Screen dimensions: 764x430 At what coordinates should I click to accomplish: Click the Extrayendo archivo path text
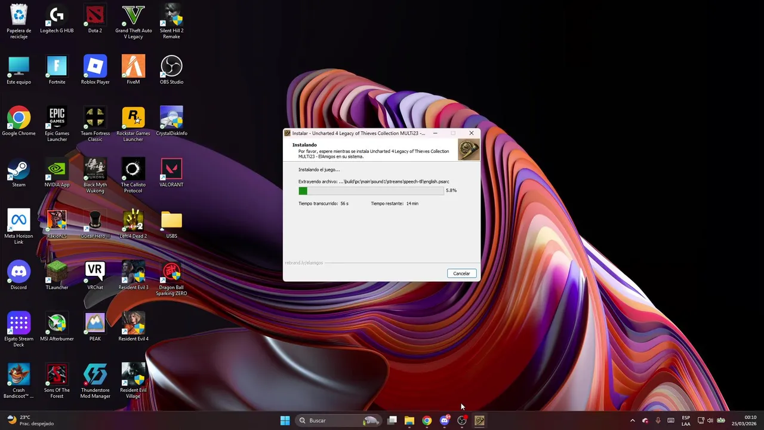point(374,182)
